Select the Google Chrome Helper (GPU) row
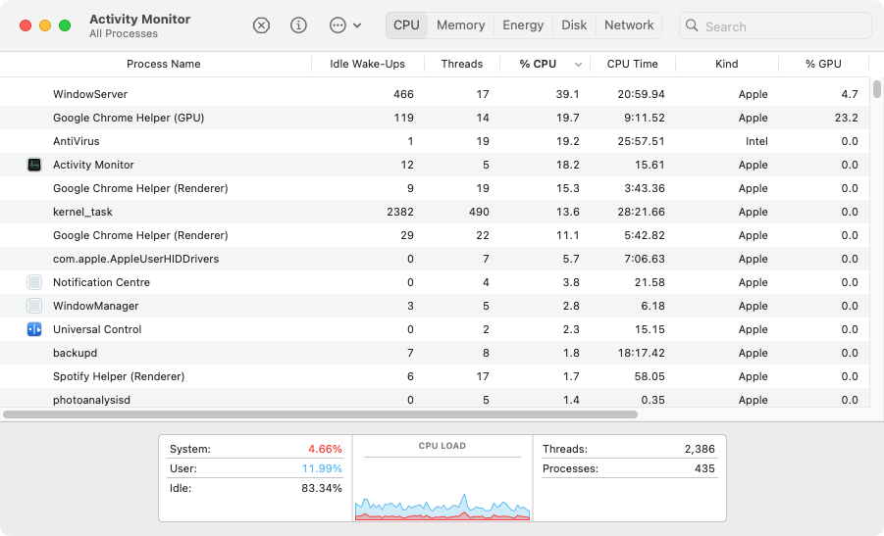Image resolution: width=884 pixels, height=536 pixels. click(x=435, y=118)
